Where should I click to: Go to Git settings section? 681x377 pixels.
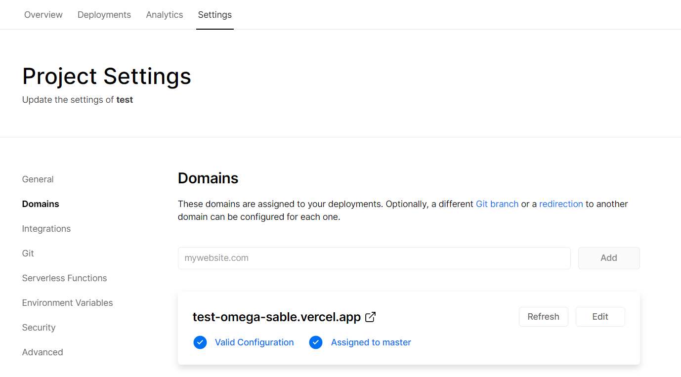(x=28, y=253)
